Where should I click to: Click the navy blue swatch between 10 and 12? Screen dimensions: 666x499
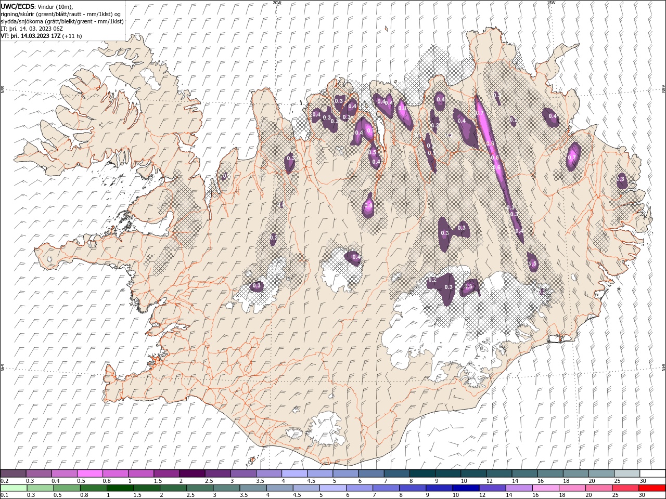(465, 488)
